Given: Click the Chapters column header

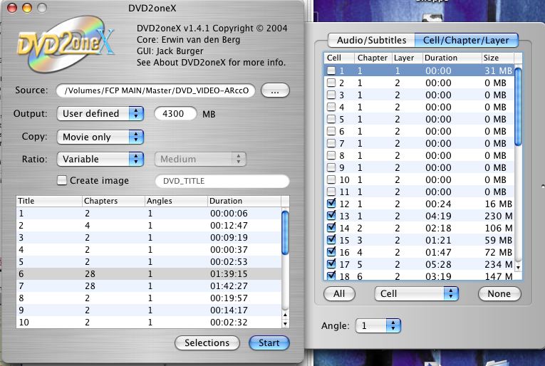Looking at the screenshot, I should pos(114,201).
